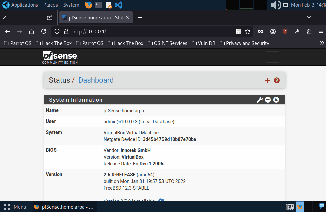Screen dimensions: 326x212
Task: Open tracking protection shield icon
Action: pos(57,32)
